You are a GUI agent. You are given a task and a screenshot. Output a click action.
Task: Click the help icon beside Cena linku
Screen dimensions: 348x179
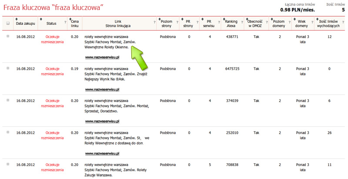[x=80, y=22]
